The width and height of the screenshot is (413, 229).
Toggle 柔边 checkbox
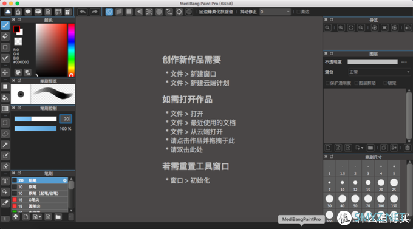(x=298, y=12)
